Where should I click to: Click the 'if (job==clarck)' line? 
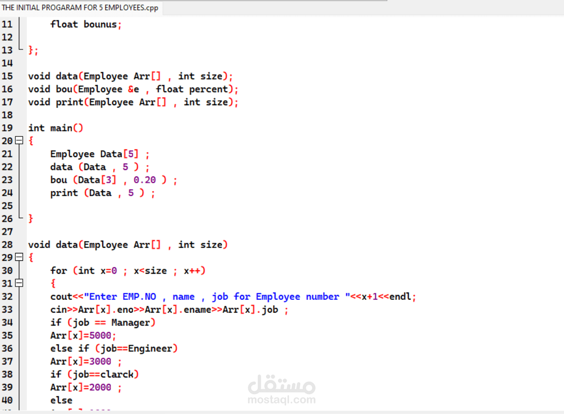tap(95, 374)
